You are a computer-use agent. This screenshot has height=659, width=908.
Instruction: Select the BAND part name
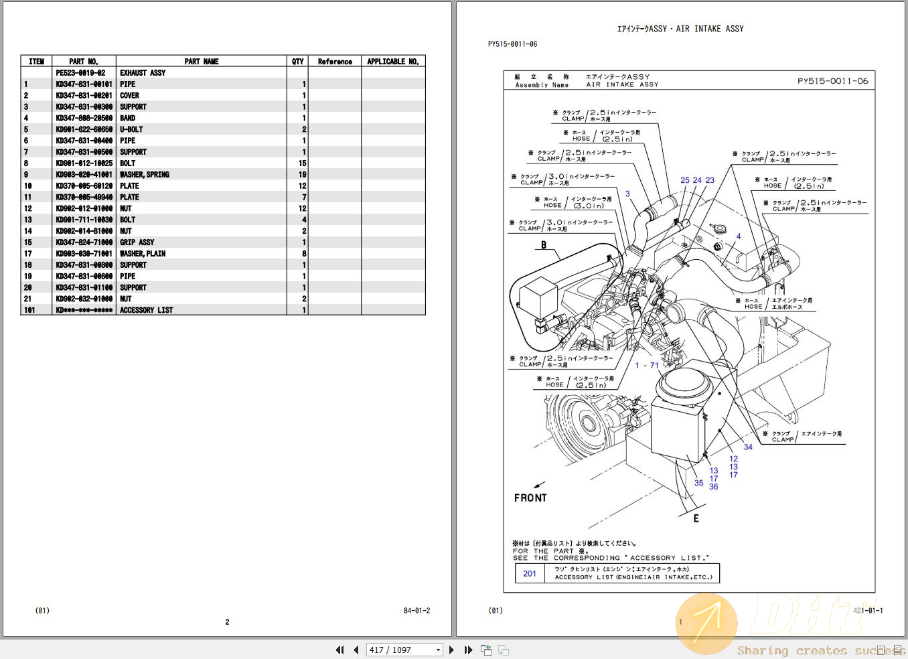pos(127,118)
